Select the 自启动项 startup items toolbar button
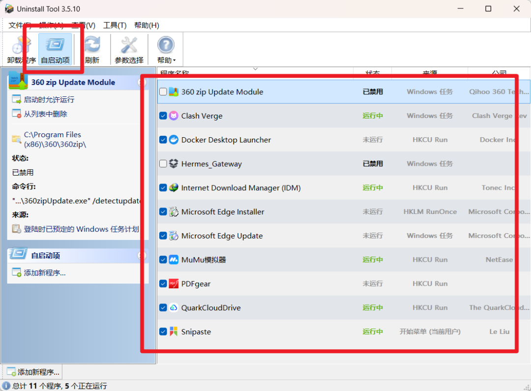Image resolution: width=531 pixels, height=391 pixels. (55, 50)
